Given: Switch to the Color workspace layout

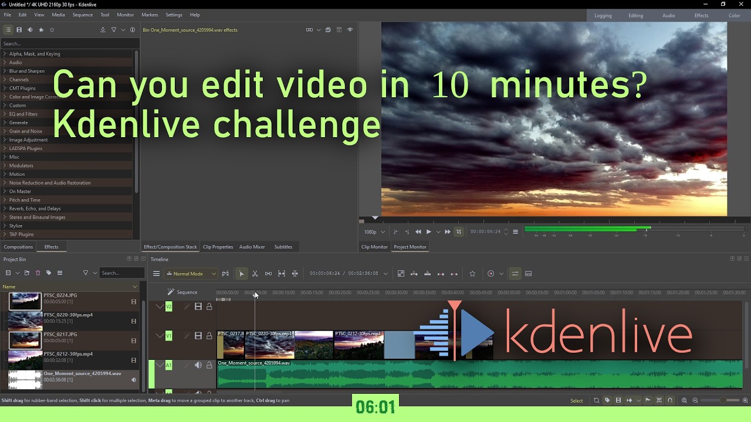Looking at the screenshot, I should tap(735, 16).
